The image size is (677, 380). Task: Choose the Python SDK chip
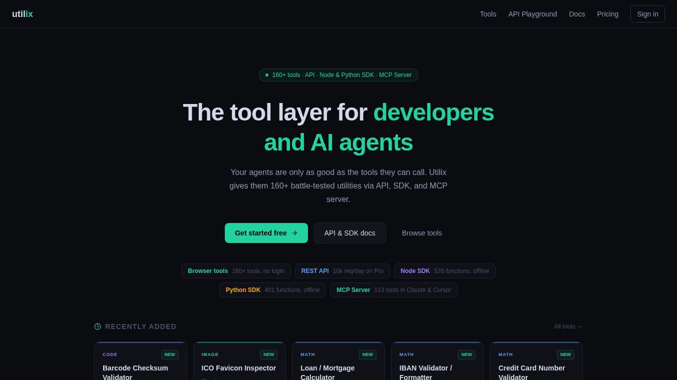(x=272, y=290)
